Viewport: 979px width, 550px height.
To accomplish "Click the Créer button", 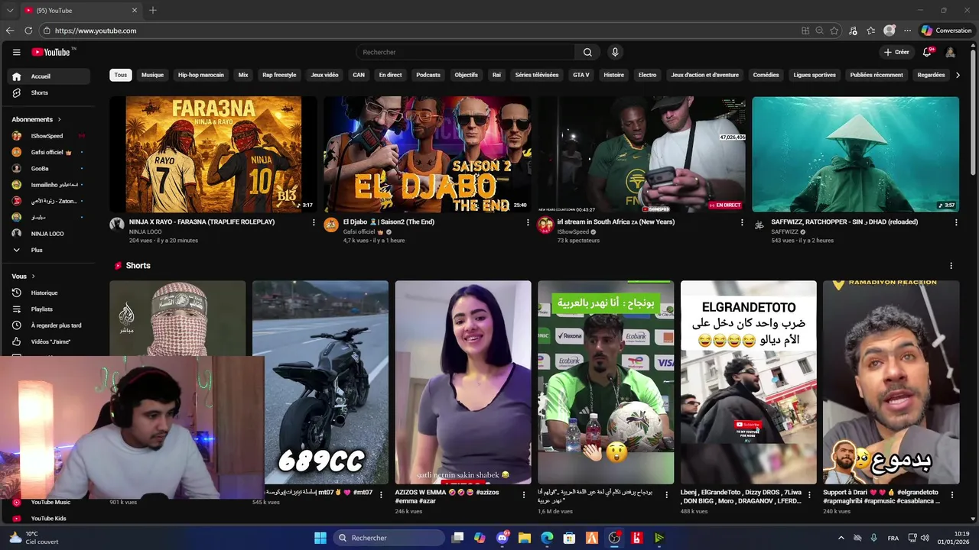I will tap(896, 52).
